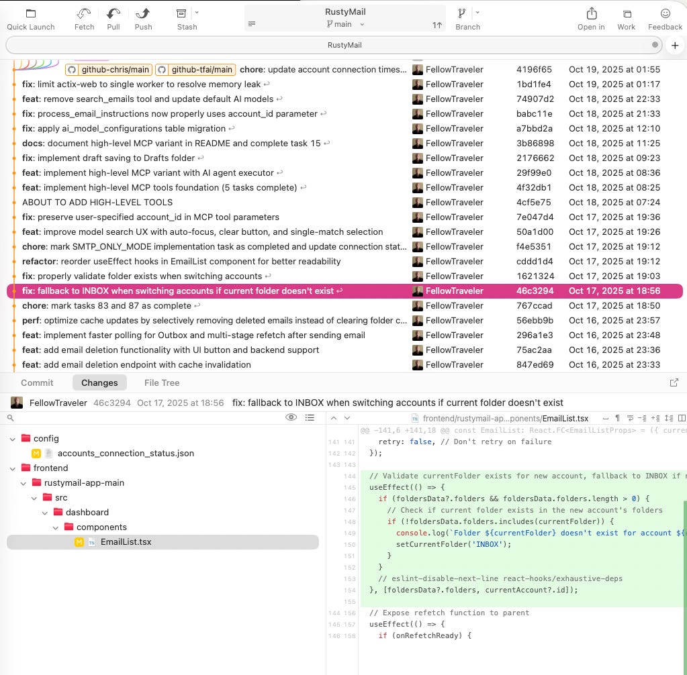
Task: Push commits with the Push icon
Action: (143, 13)
